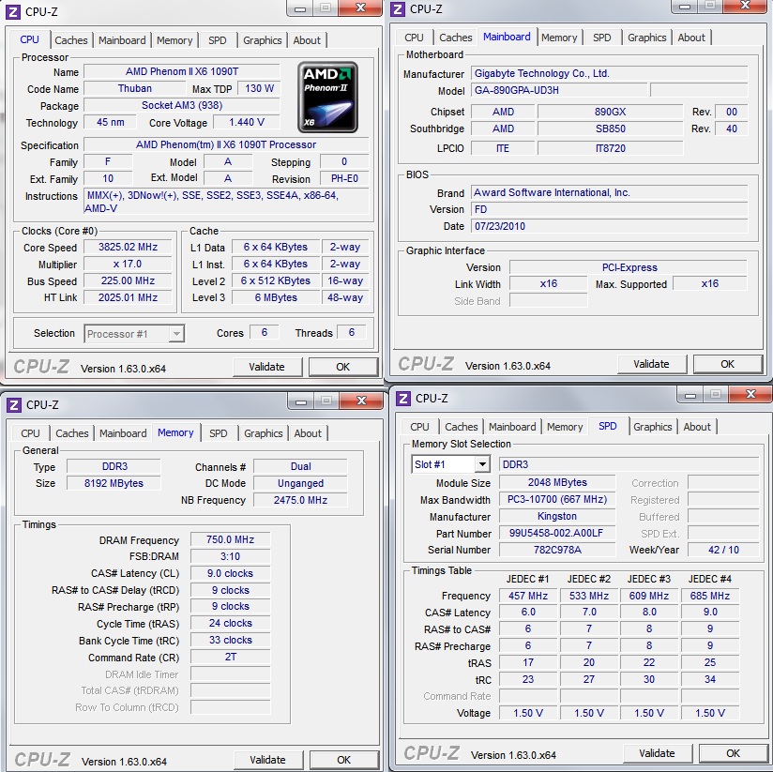Image resolution: width=773 pixels, height=772 pixels.
Task: Click the Command Rate value 2T
Action: click(x=230, y=657)
